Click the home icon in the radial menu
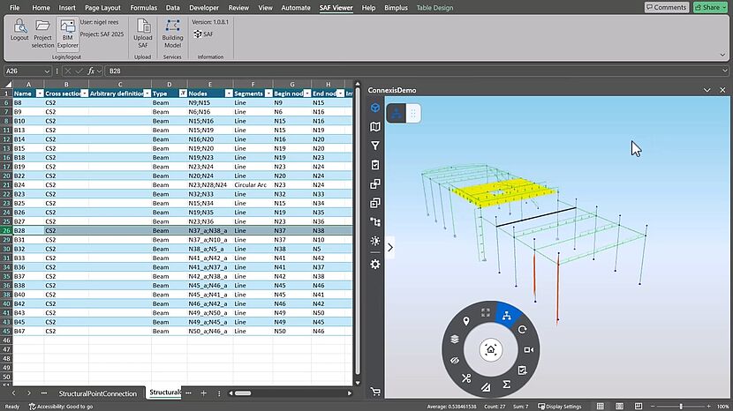733x411 pixels. [x=491, y=349]
